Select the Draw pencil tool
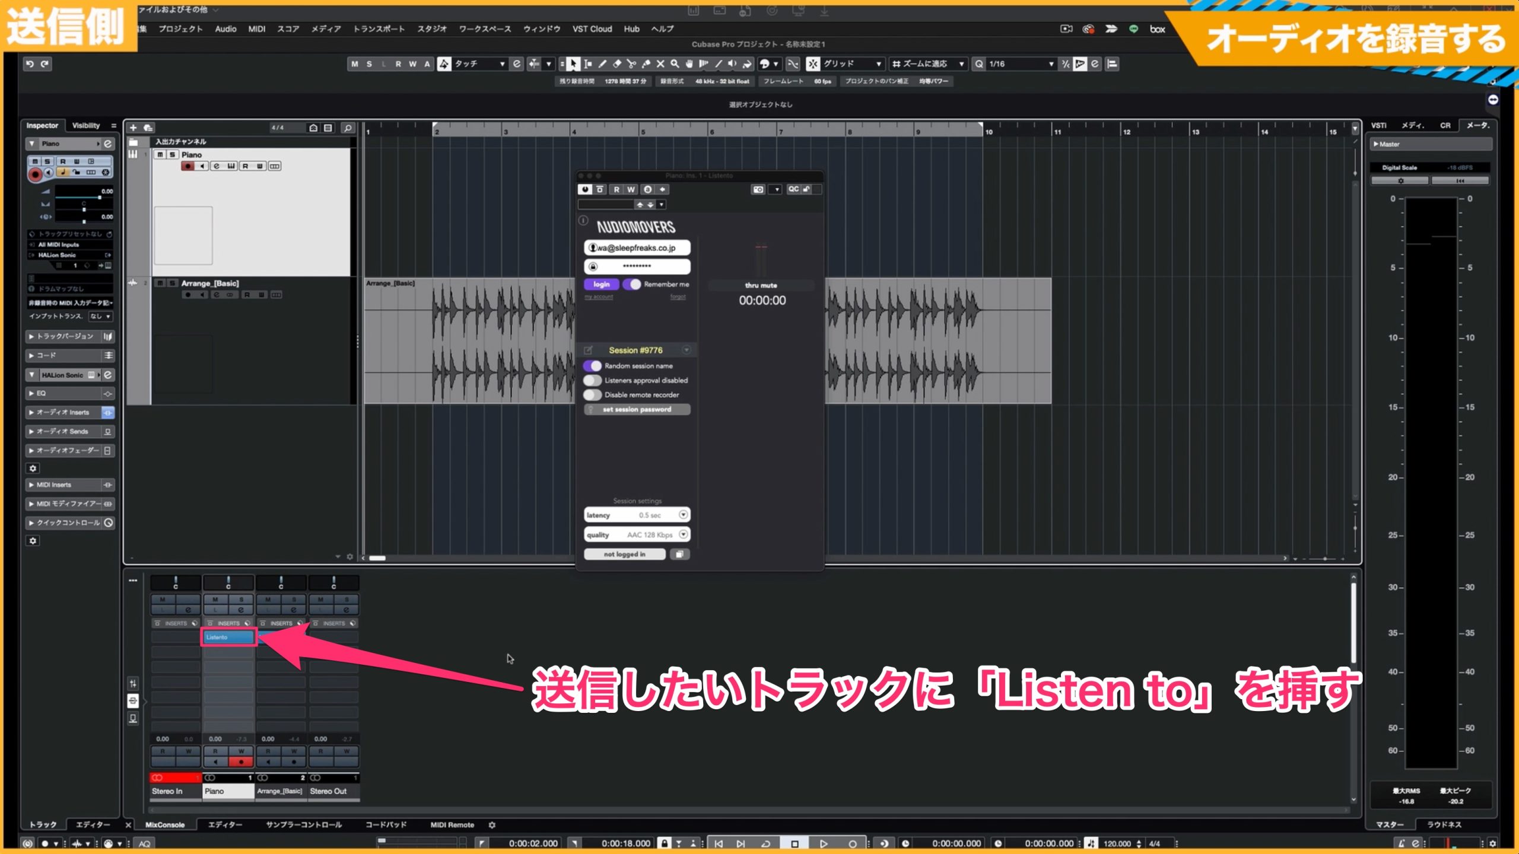The image size is (1519, 854). pos(602,64)
